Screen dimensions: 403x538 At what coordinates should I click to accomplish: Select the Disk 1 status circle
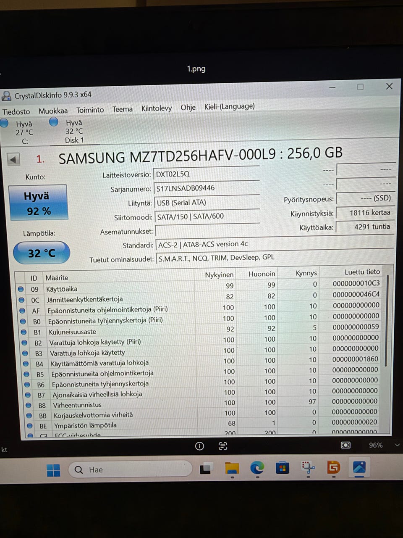point(53,122)
